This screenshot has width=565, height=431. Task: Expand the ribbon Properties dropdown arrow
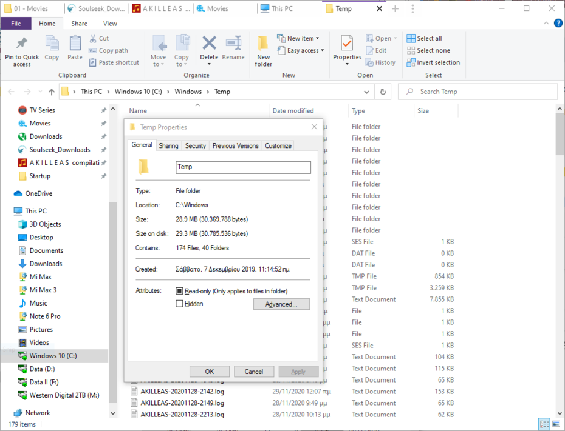[347, 64]
